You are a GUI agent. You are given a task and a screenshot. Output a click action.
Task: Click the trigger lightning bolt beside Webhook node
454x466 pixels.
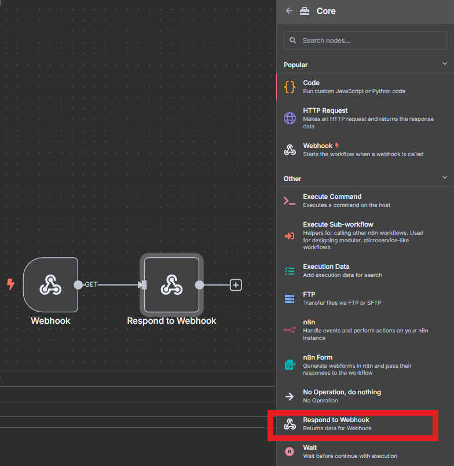coord(10,284)
